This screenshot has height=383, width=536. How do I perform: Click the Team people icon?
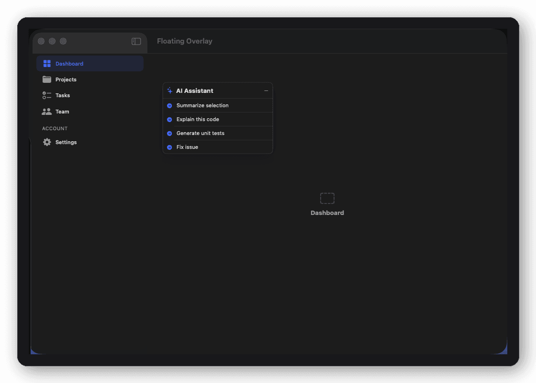(x=46, y=112)
